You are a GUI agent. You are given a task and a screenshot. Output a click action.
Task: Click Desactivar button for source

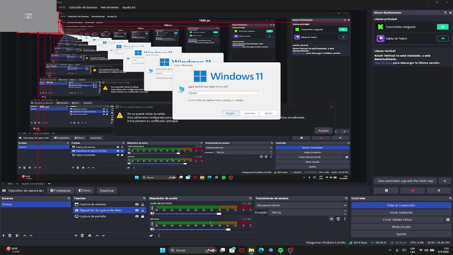coord(107,191)
